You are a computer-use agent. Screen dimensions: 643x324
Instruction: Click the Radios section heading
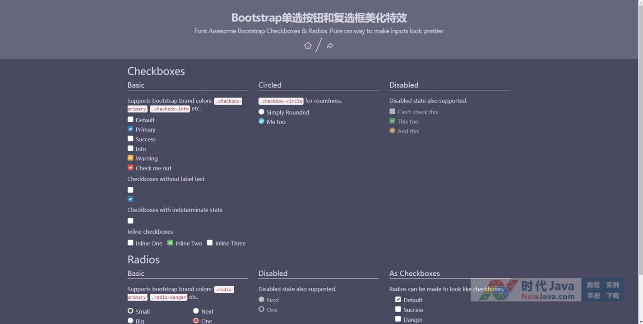pyautogui.click(x=143, y=259)
